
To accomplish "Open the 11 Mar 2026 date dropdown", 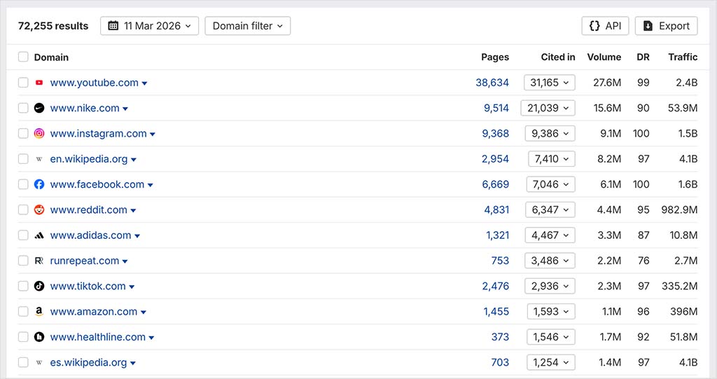I will [150, 26].
